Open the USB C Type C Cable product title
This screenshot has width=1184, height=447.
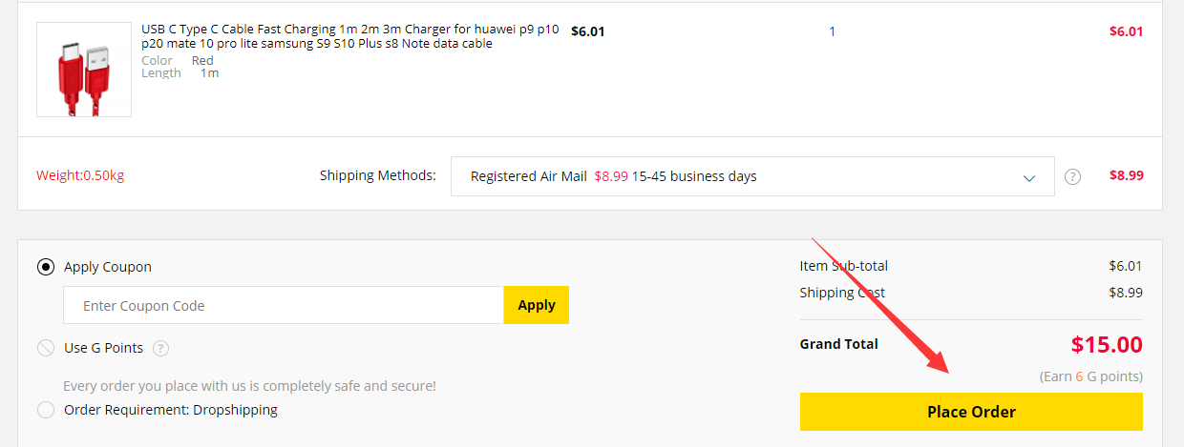point(349,37)
